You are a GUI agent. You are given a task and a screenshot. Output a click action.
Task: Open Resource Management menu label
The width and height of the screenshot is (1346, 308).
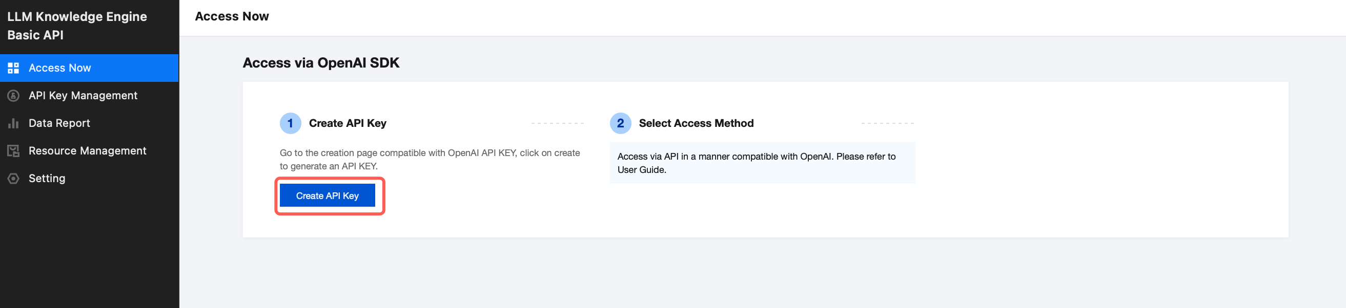(87, 151)
